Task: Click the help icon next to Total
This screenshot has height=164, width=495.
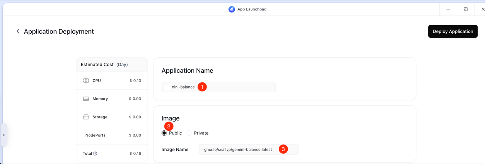Action: [x=95, y=154]
